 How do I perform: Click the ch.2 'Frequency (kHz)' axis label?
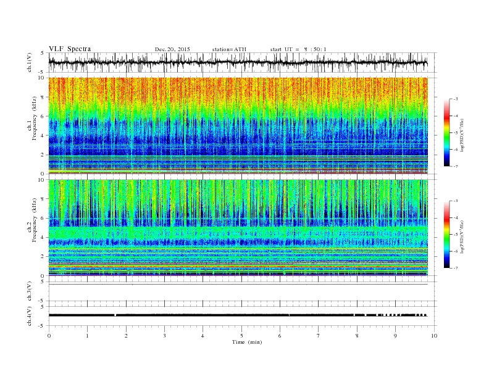pos(35,219)
